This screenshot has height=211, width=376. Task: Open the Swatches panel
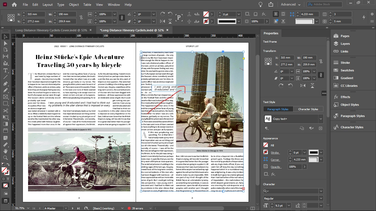[347, 70]
